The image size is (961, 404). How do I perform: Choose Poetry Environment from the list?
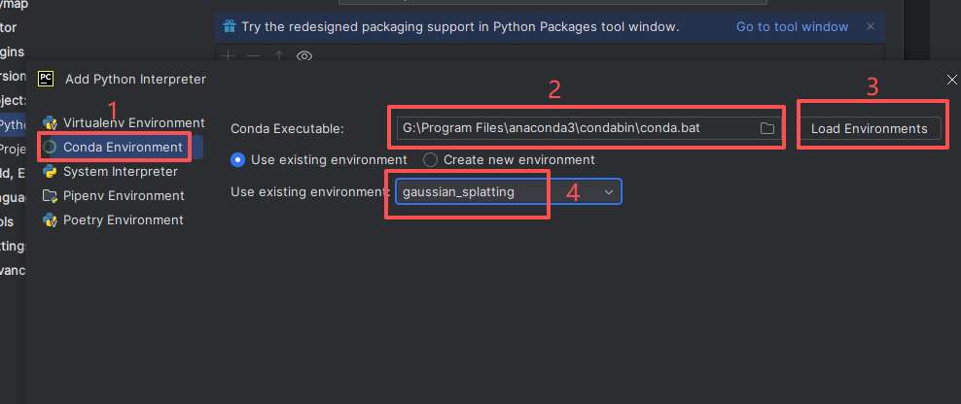(x=123, y=220)
